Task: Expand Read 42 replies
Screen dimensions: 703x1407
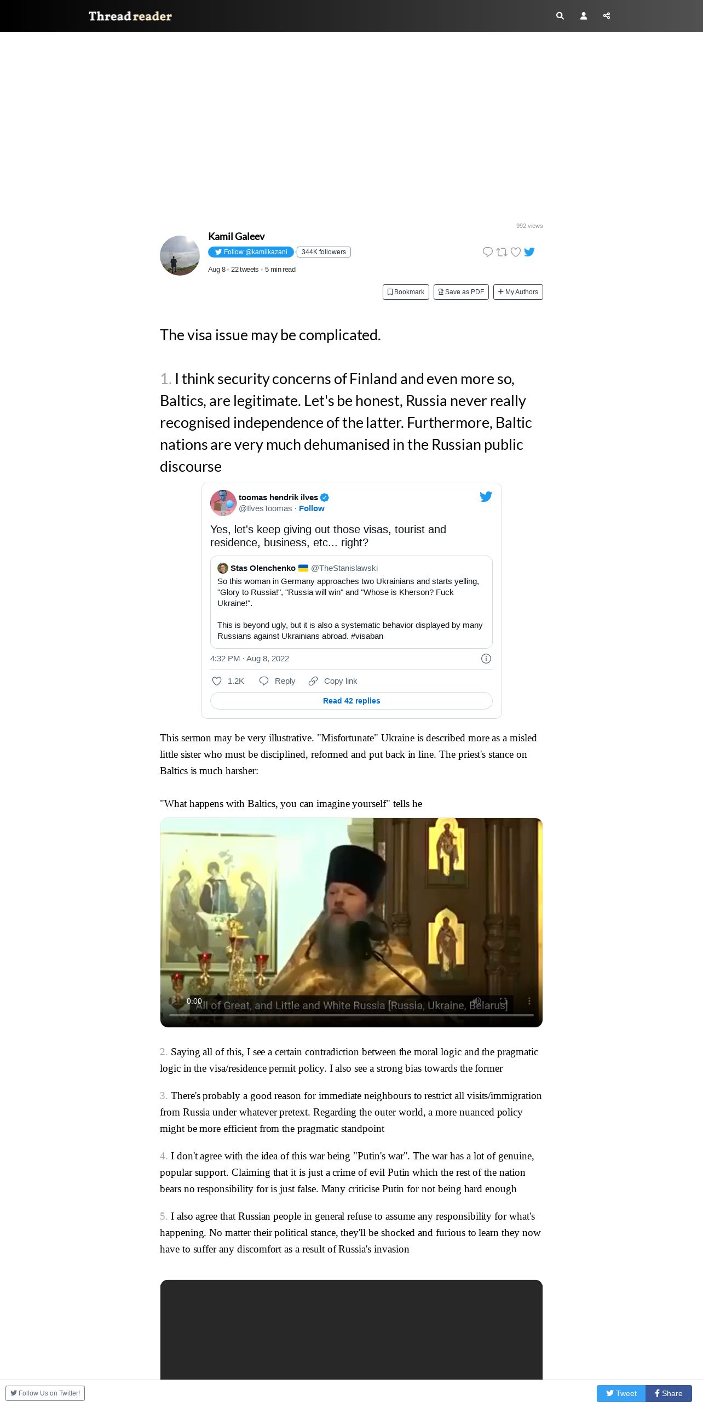Action: coord(351,701)
